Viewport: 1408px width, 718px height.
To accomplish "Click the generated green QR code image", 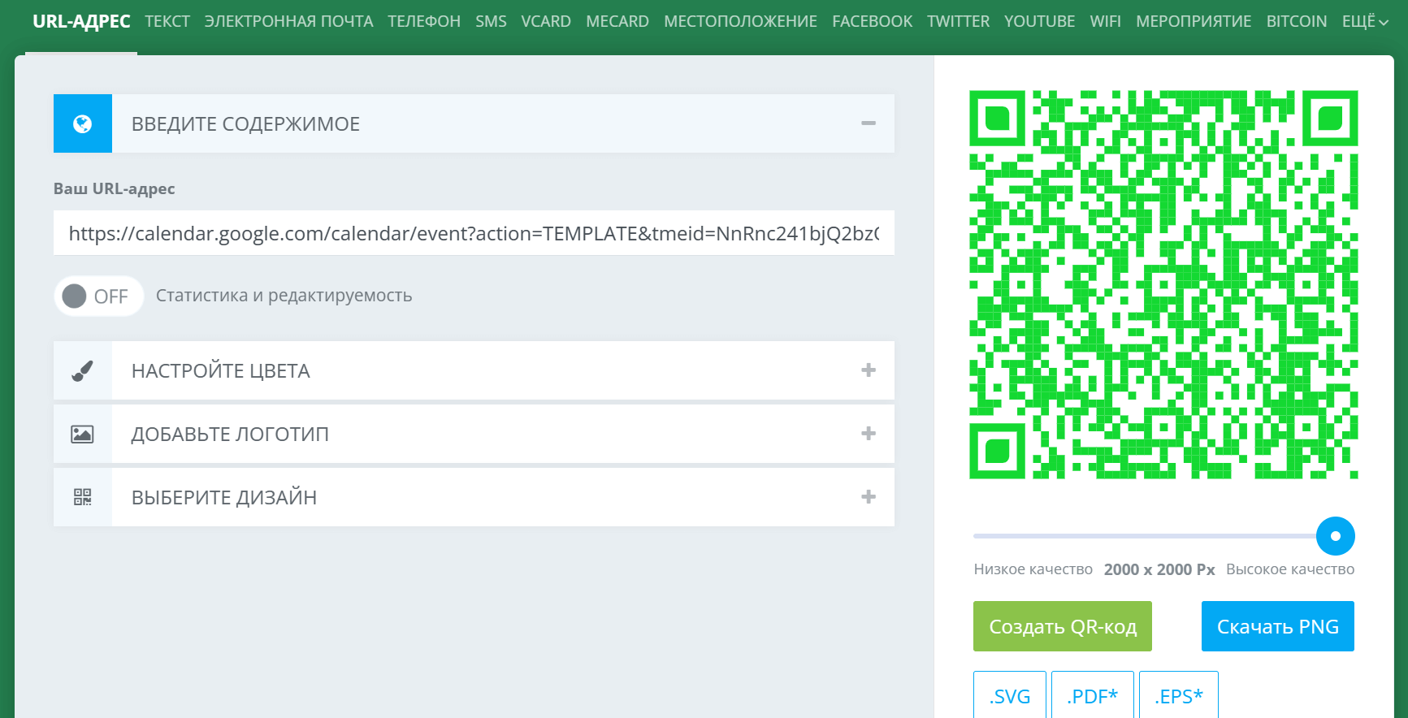I will [x=1163, y=284].
